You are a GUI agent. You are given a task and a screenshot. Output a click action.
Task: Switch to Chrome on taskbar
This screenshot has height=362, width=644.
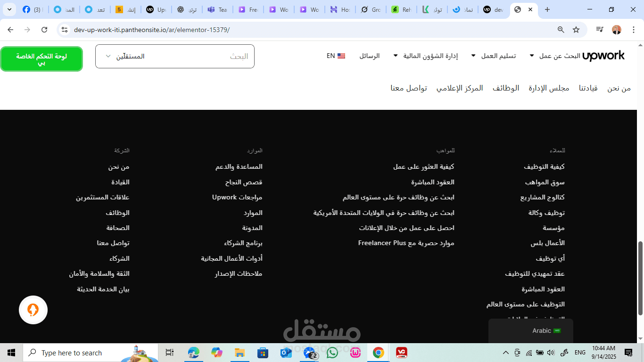(x=378, y=353)
